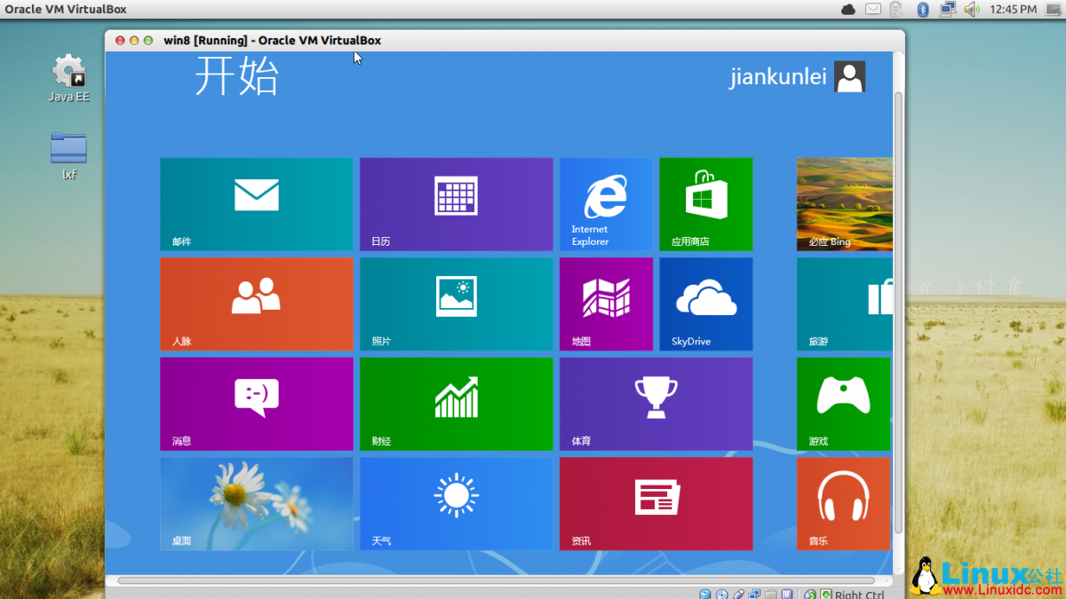Switch to Desktop using the 桌面 tile
1066x599 pixels.
tap(256, 503)
